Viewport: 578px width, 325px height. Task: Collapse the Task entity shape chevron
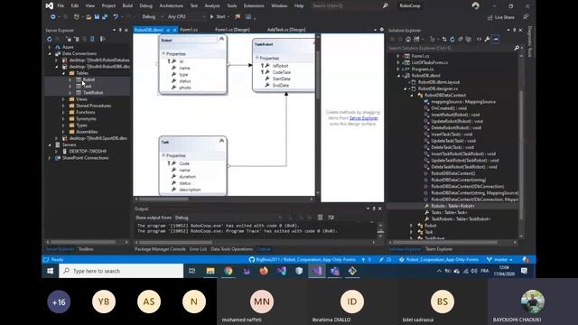pos(221,141)
